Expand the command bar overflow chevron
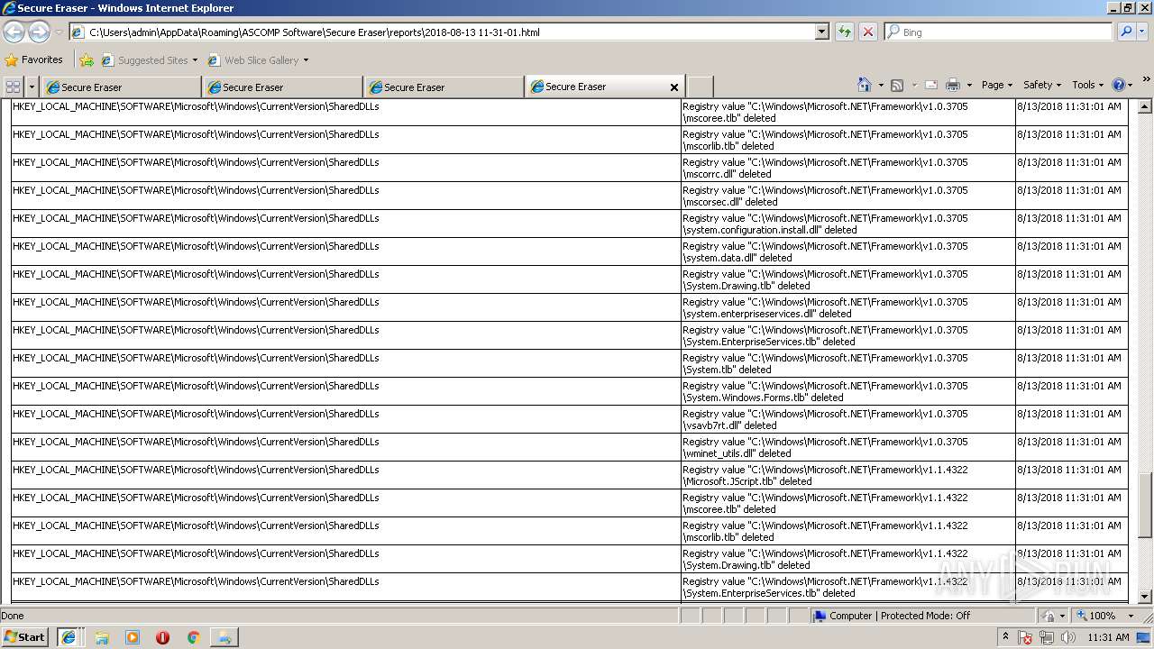Screen dimensions: 1154x649 coord(1146,81)
